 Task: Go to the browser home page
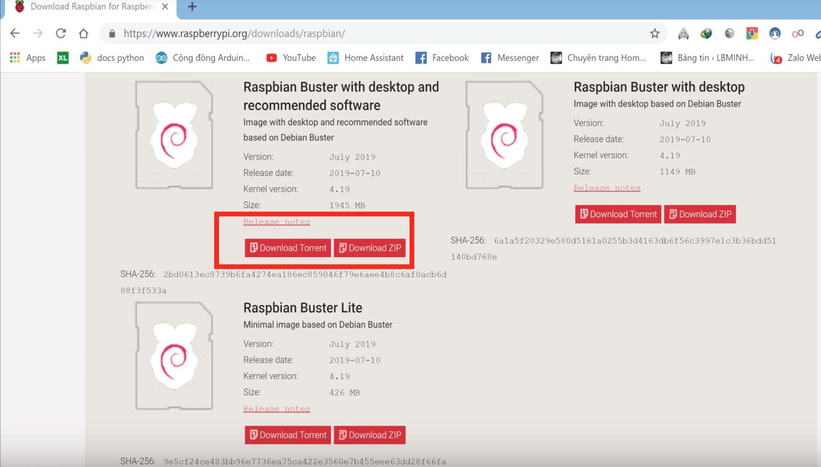[x=84, y=33]
